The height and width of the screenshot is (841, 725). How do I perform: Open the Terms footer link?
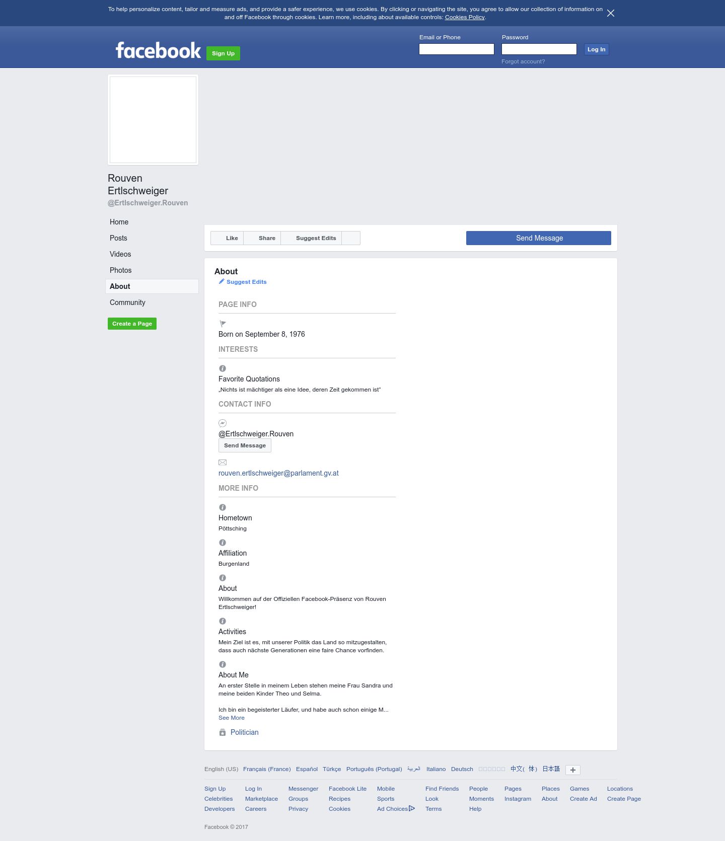(433, 809)
